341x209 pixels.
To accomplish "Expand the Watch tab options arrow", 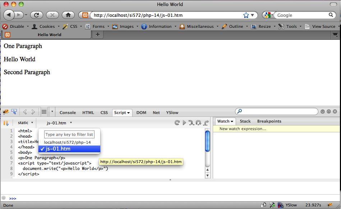I will 232,121.
